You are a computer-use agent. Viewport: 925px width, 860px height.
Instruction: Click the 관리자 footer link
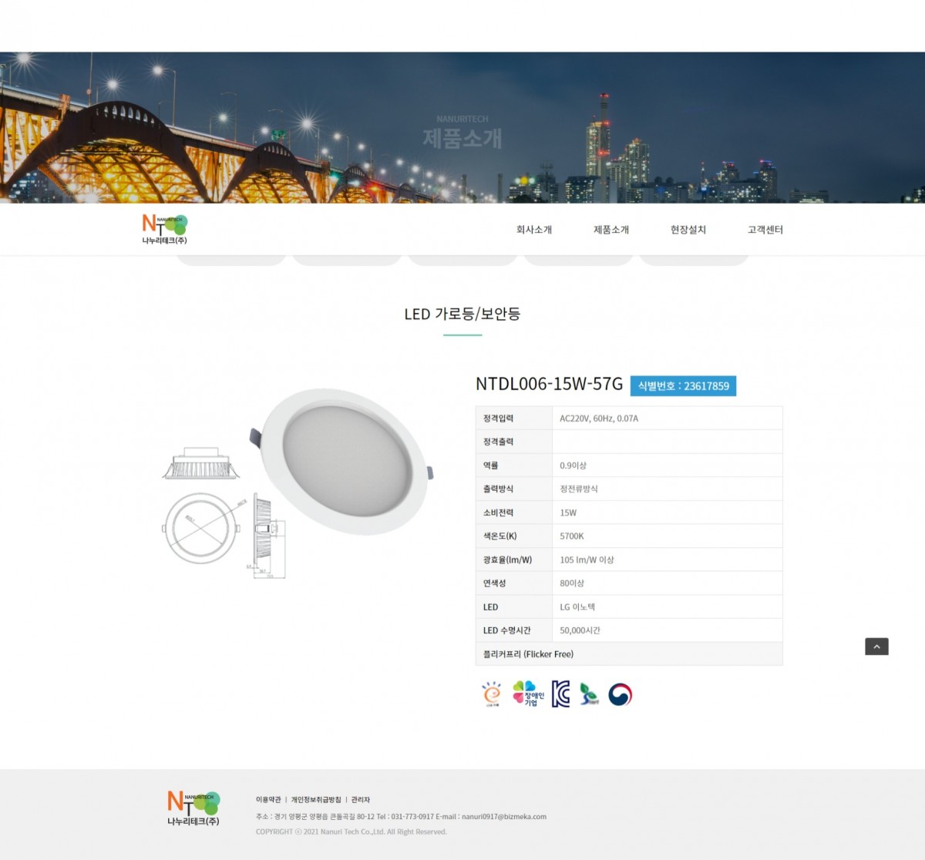(x=361, y=800)
